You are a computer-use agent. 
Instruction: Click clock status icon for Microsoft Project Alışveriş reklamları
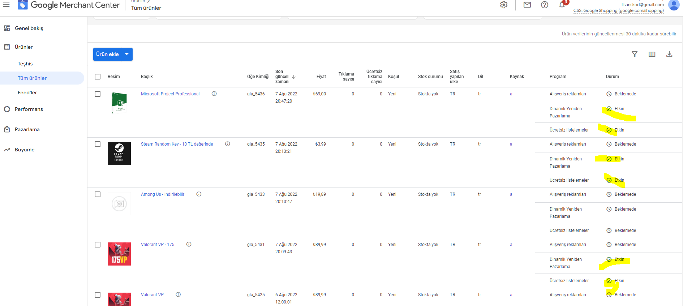coord(609,94)
